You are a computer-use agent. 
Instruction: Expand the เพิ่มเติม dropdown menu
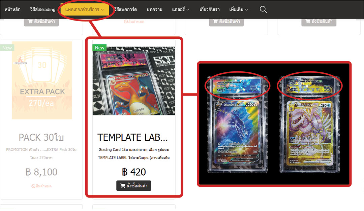coord(239,9)
